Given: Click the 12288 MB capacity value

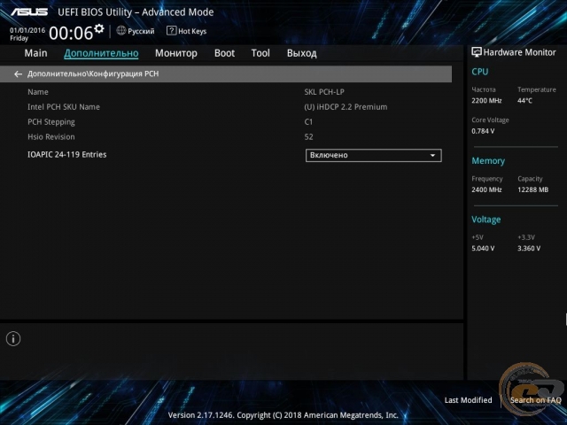Looking at the screenshot, I should point(532,189).
